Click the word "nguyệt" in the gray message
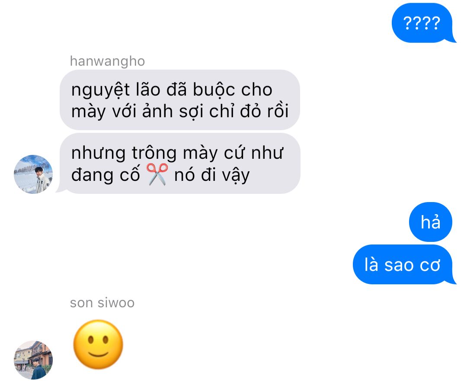This screenshot has height=389, width=467. (x=101, y=90)
